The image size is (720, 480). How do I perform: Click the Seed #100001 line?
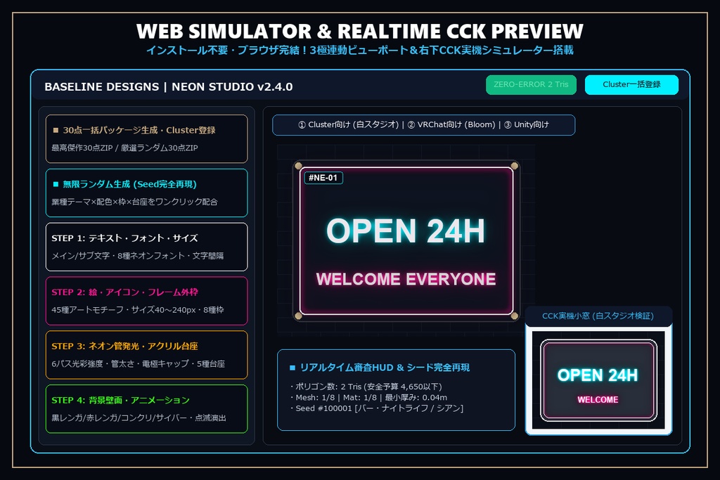click(x=377, y=408)
